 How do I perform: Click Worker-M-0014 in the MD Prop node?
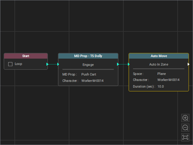[x=93, y=81]
